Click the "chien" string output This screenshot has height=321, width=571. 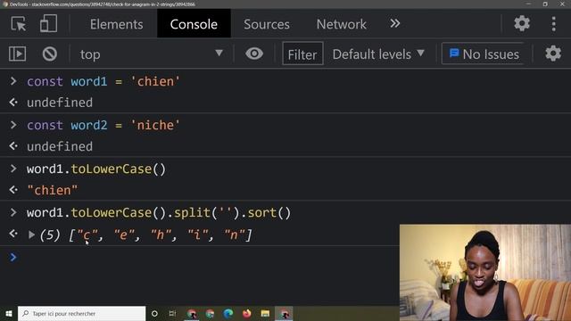[x=53, y=190]
